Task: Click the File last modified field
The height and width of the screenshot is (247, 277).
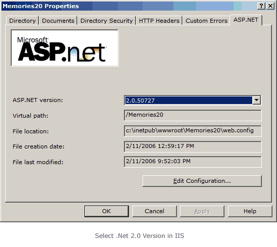Action: 193,162
